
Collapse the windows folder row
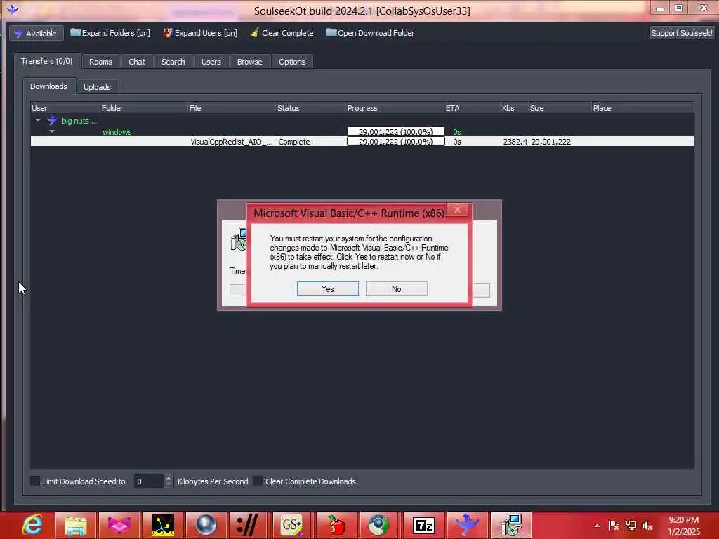[x=52, y=131]
